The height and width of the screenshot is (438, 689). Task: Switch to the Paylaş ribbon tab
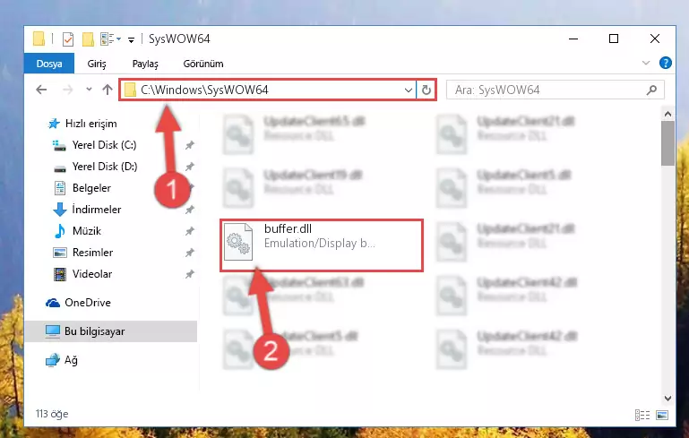pyautogui.click(x=145, y=64)
